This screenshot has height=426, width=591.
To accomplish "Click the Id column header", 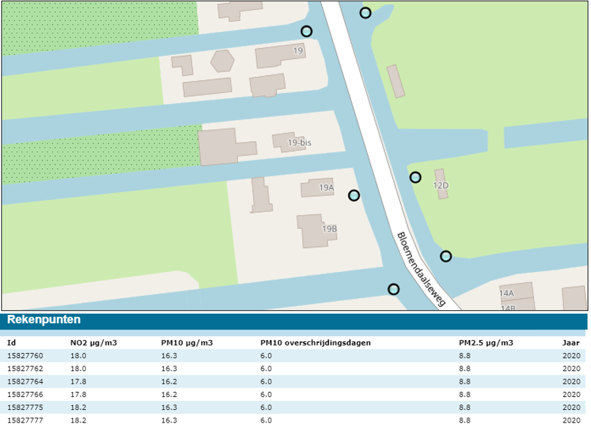I will click(11, 343).
